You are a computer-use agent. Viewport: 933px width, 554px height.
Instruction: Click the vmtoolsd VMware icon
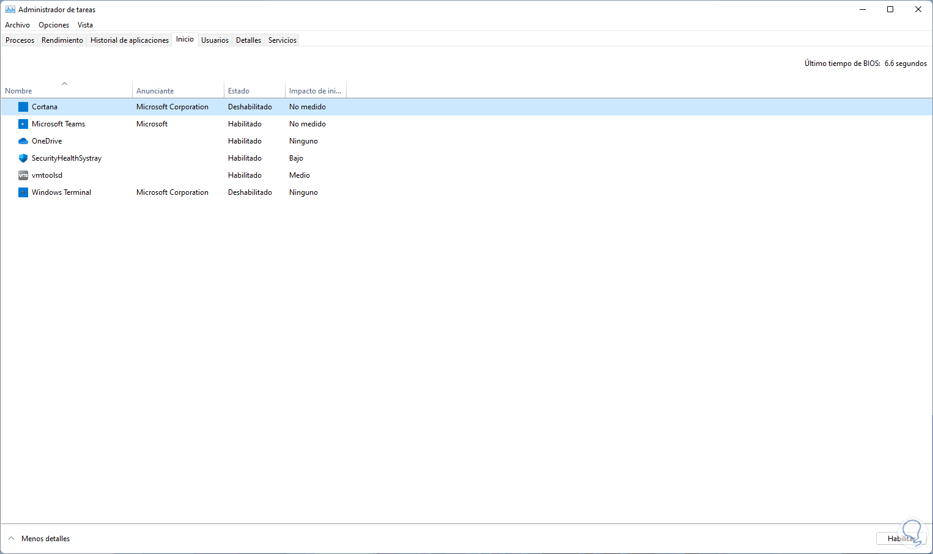pyautogui.click(x=23, y=175)
